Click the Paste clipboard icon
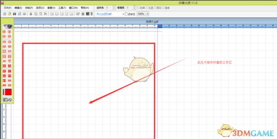Screen dimensions: 277x139 (40, 14)
